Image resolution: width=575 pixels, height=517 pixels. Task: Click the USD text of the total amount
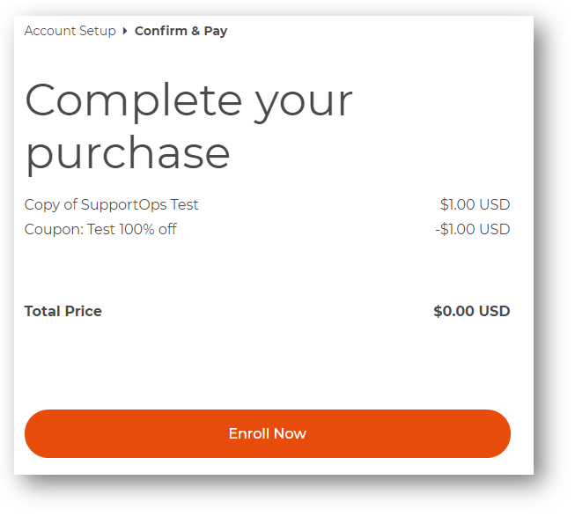[495, 311]
